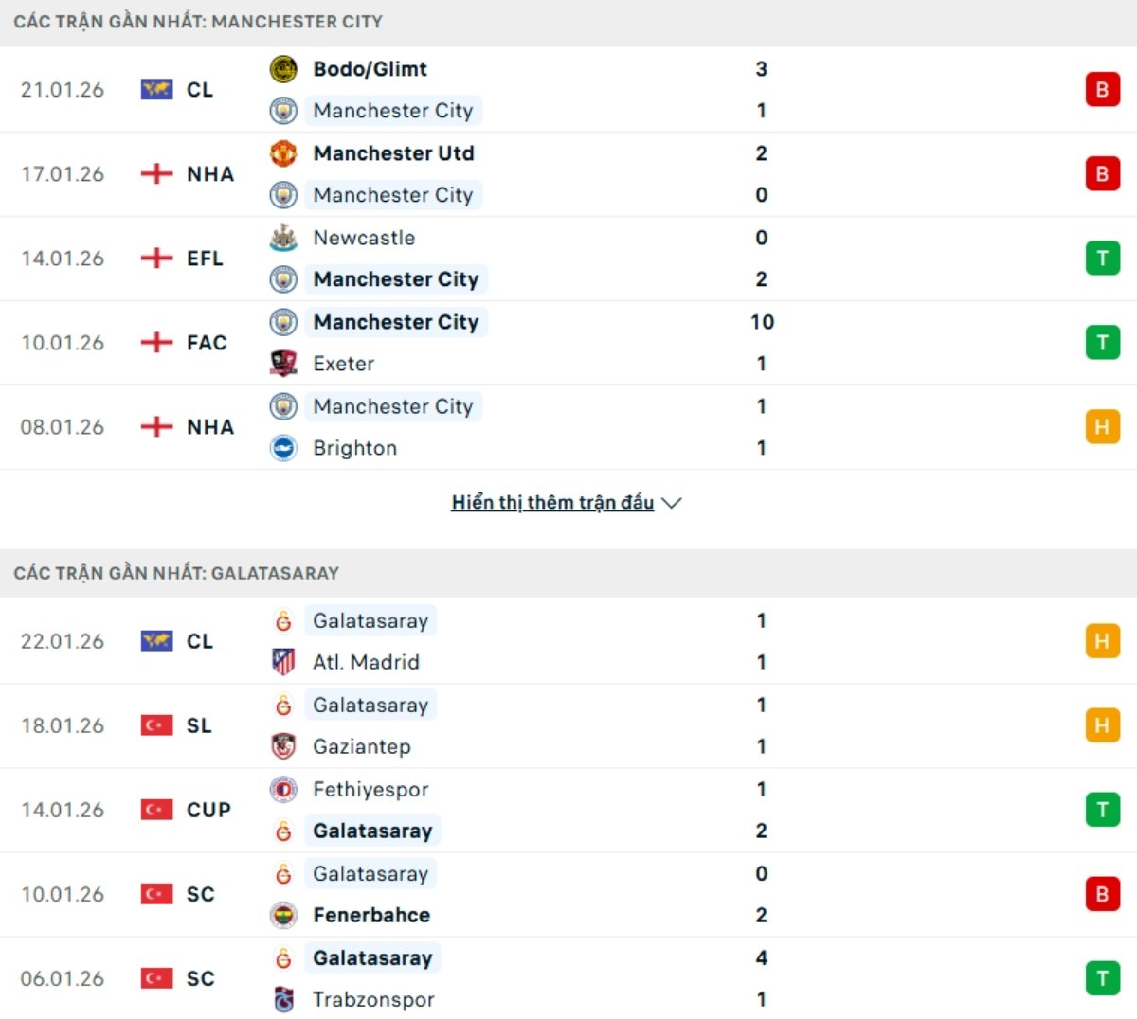Select the Fethiyespor club crest
The height and width of the screenshot is (1019, 1137).
[283, 789]
